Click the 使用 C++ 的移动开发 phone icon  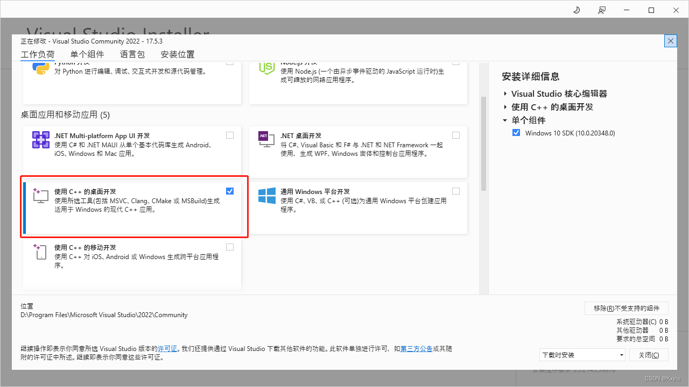click(41, 252)
